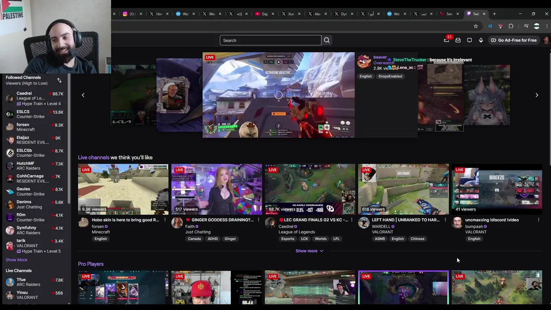Open the Live channels heading link

93,158
